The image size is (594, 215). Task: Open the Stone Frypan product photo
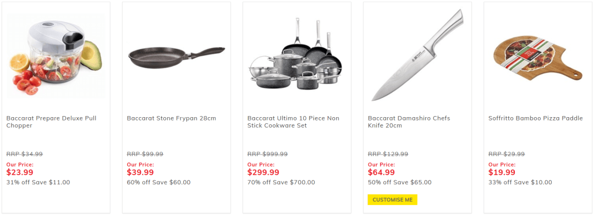coord(177,57)
